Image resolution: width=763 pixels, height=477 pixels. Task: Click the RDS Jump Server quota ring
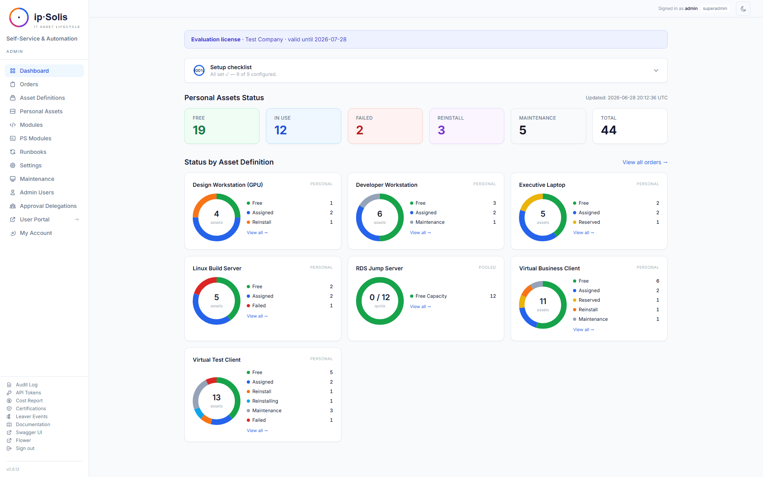tap(380, 301)
